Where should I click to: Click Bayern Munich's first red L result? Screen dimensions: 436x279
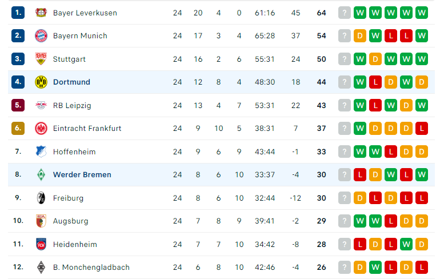click(391, 36)
